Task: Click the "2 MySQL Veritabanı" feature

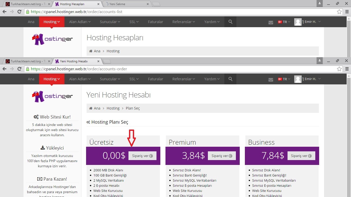Action: (x=109, y=180)
